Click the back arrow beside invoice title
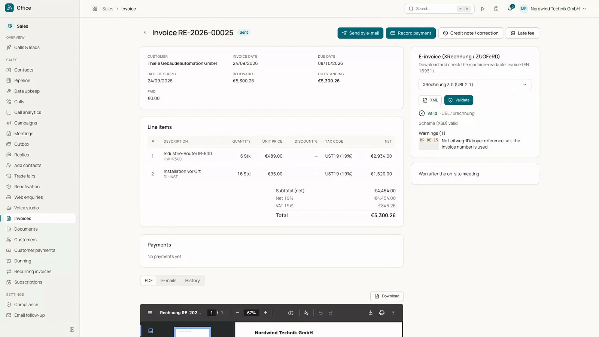The image size is (599, 337). pyautogui.click(x=145, y=33)
